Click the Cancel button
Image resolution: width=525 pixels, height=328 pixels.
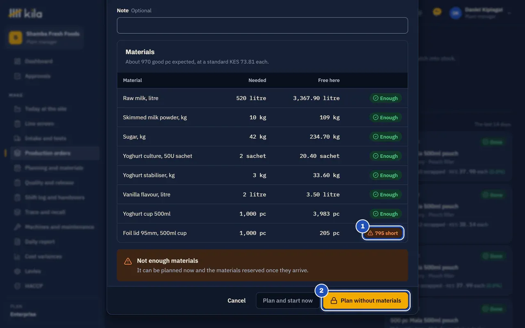click(x=237, y=301)
